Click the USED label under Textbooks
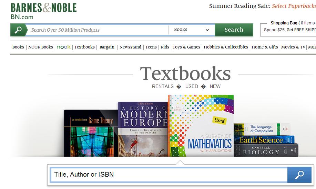Viewport: 316px width, 189px height. coord(192,87)
